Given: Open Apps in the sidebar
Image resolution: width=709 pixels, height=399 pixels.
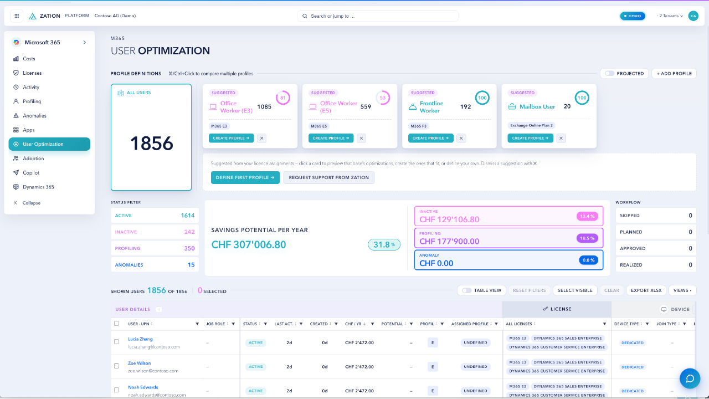Looking at the screenshot, I should coord(49,130).
